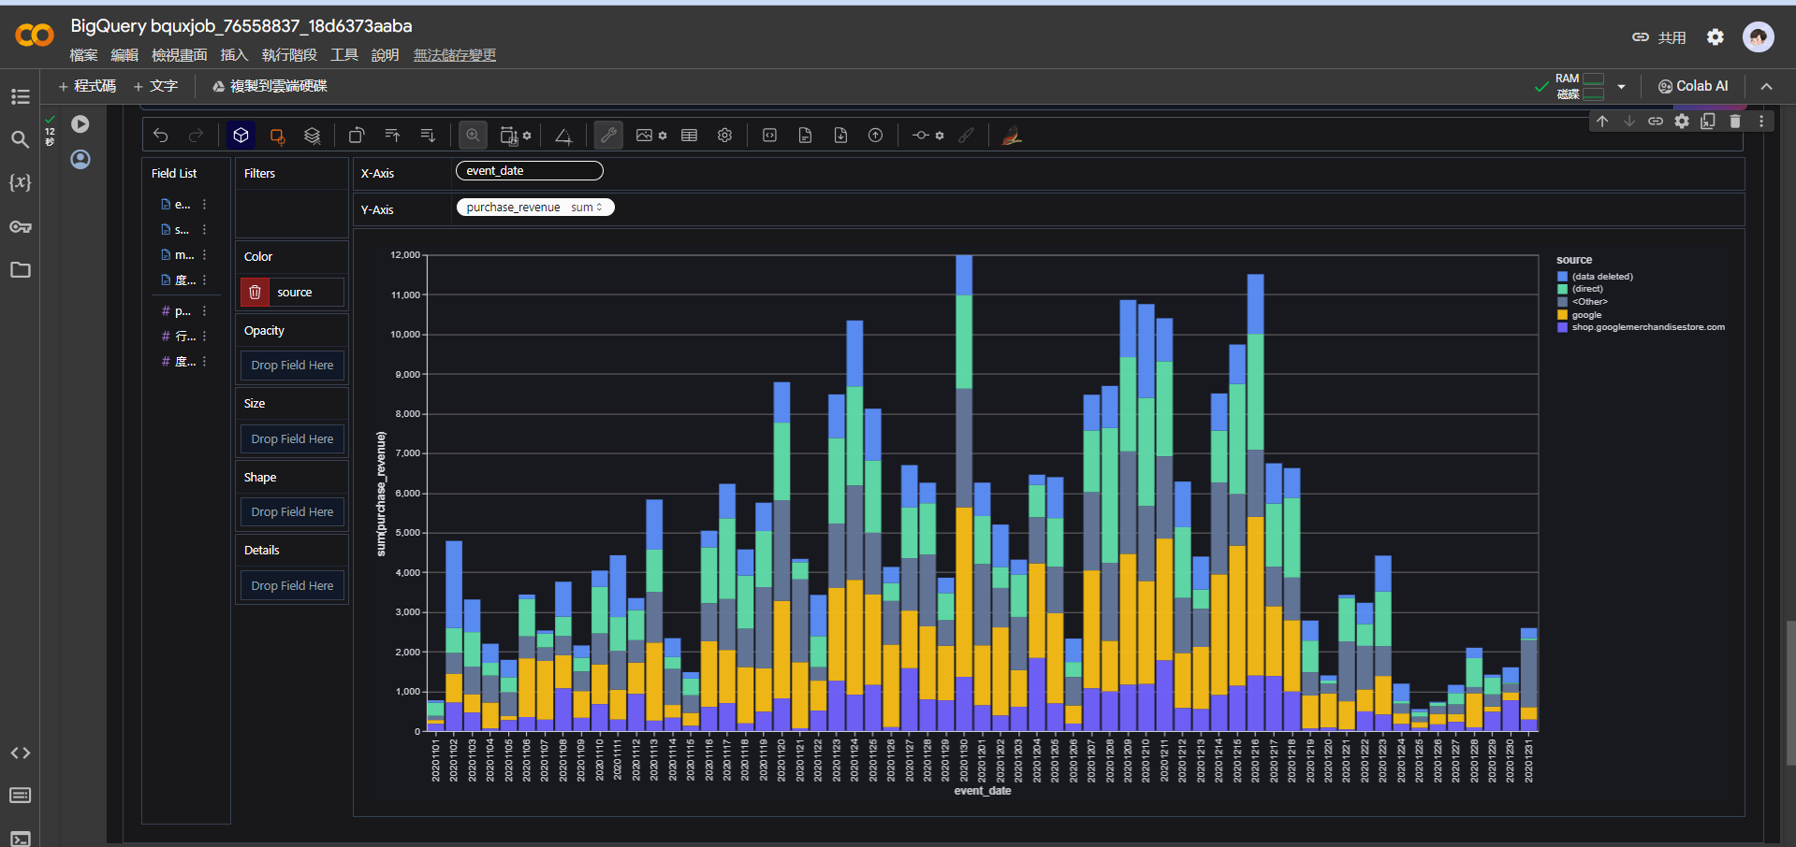Click the export code icon in the chart toolbar
The image size is (1796, 847).
[x=769, y=136]
